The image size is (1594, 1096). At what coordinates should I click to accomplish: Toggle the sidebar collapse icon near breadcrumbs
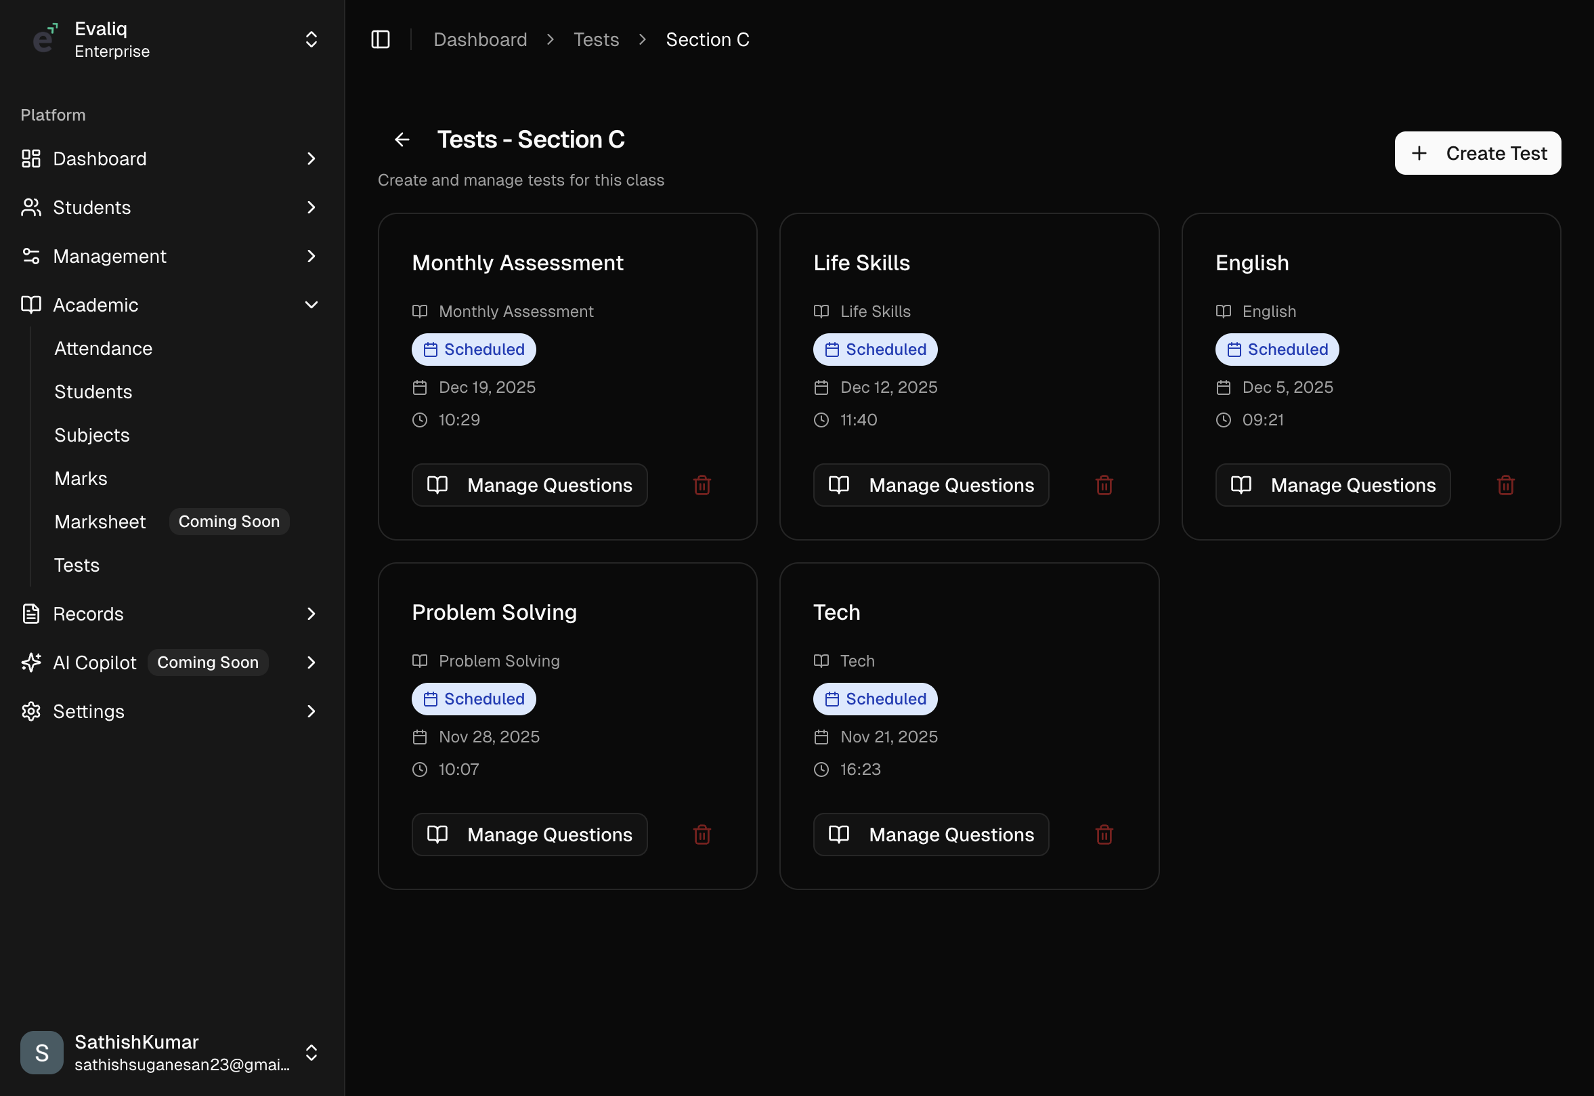[381, 39]
